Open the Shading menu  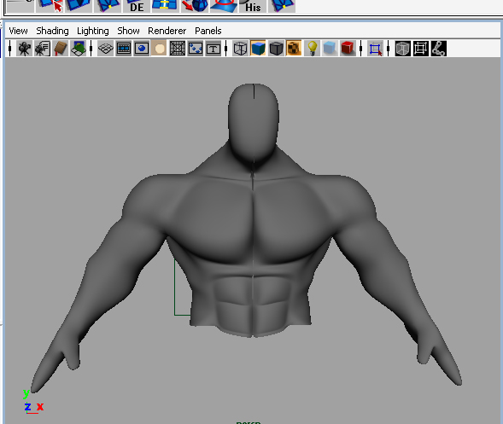[x=52, y=31]
